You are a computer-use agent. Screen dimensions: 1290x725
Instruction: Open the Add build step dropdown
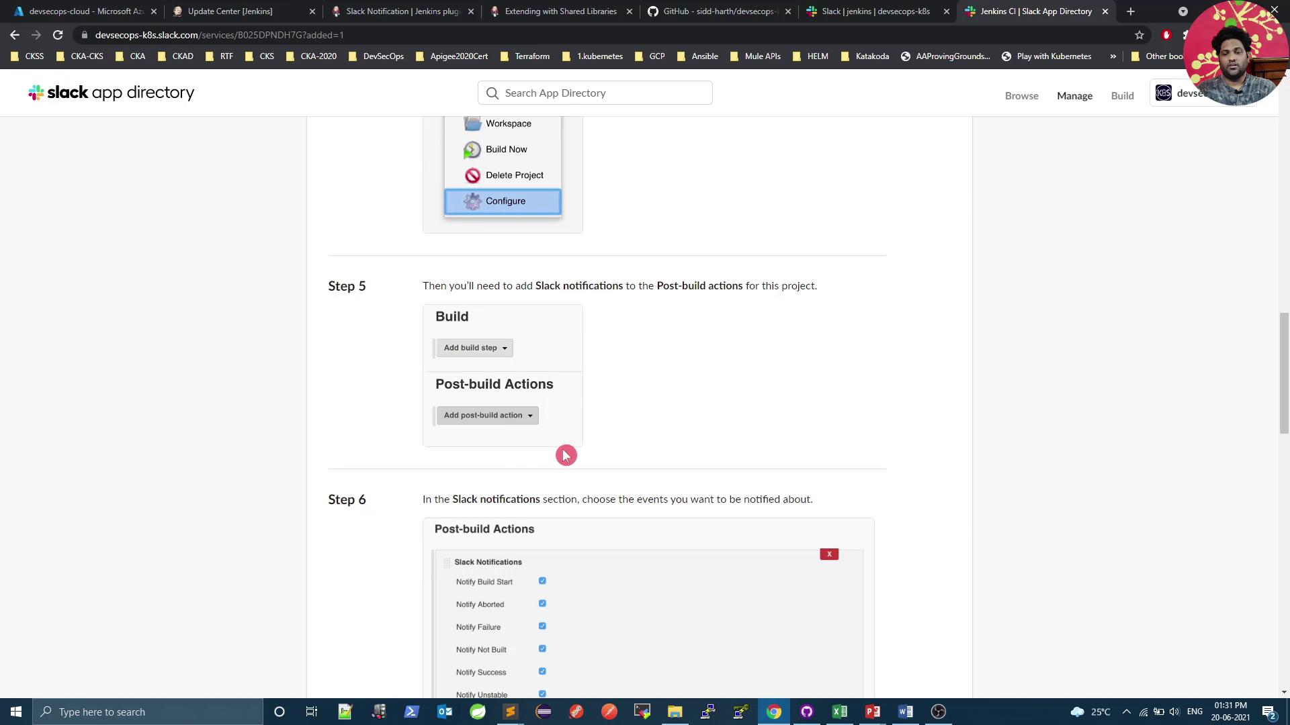click(474, 348)
